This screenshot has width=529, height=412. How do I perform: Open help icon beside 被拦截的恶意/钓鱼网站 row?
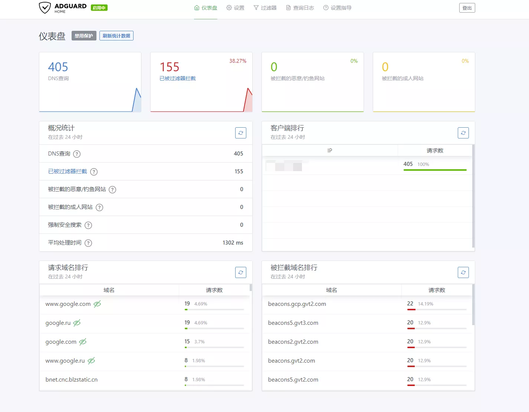coord(112,190)
